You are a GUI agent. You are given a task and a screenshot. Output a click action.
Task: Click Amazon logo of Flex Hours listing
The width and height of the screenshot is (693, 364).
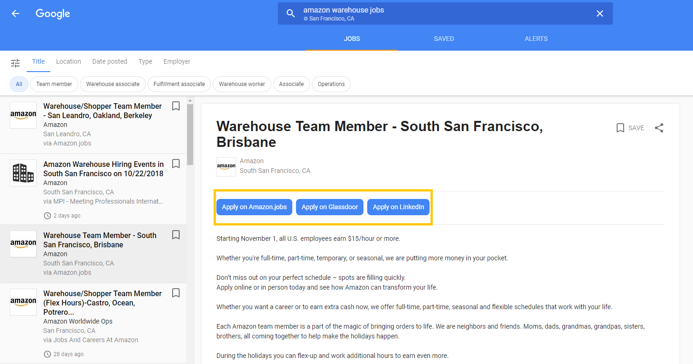pos(23,302)
